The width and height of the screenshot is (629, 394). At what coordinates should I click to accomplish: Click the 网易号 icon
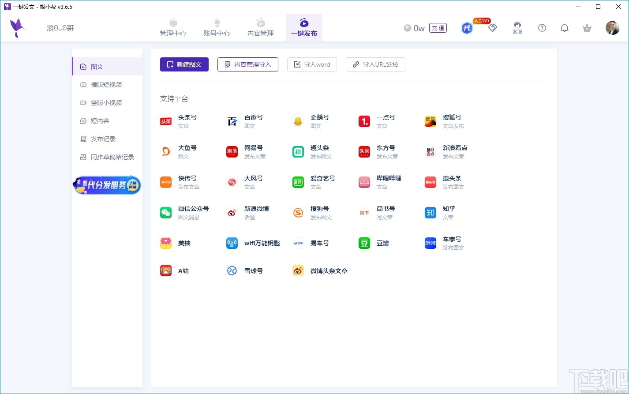232,152
